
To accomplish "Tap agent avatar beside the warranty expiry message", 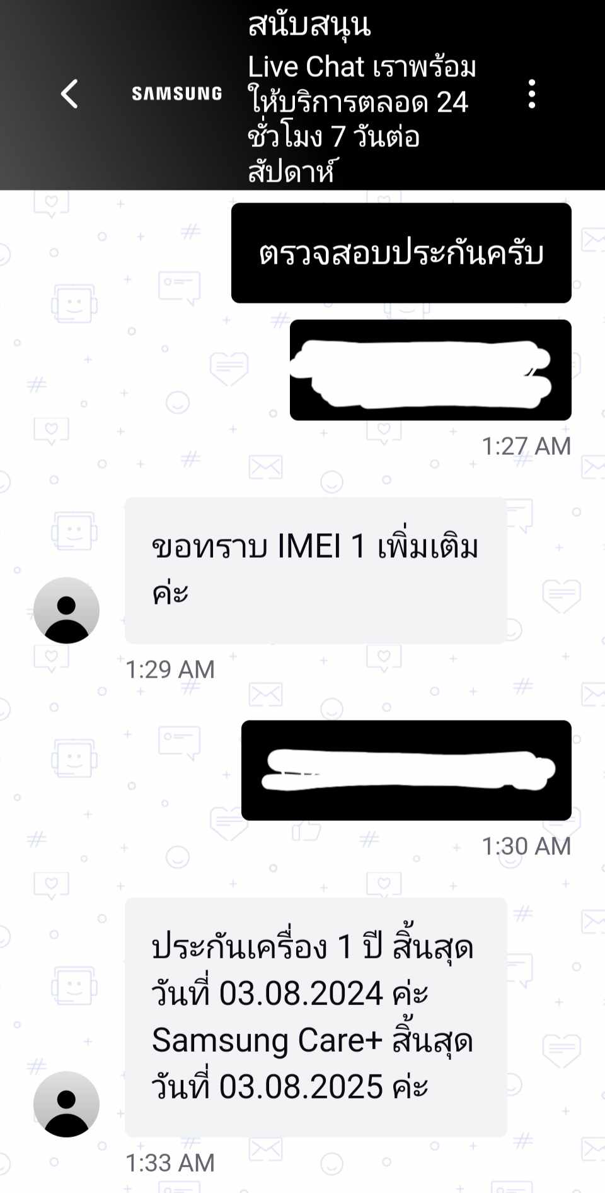I will click(66, 1104).
